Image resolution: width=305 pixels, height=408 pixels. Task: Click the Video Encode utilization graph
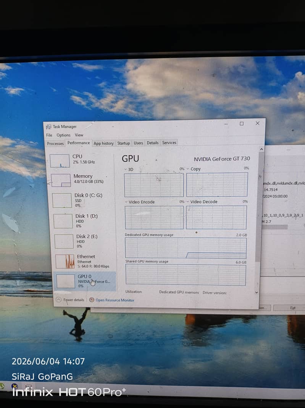(x=154, y=217)
